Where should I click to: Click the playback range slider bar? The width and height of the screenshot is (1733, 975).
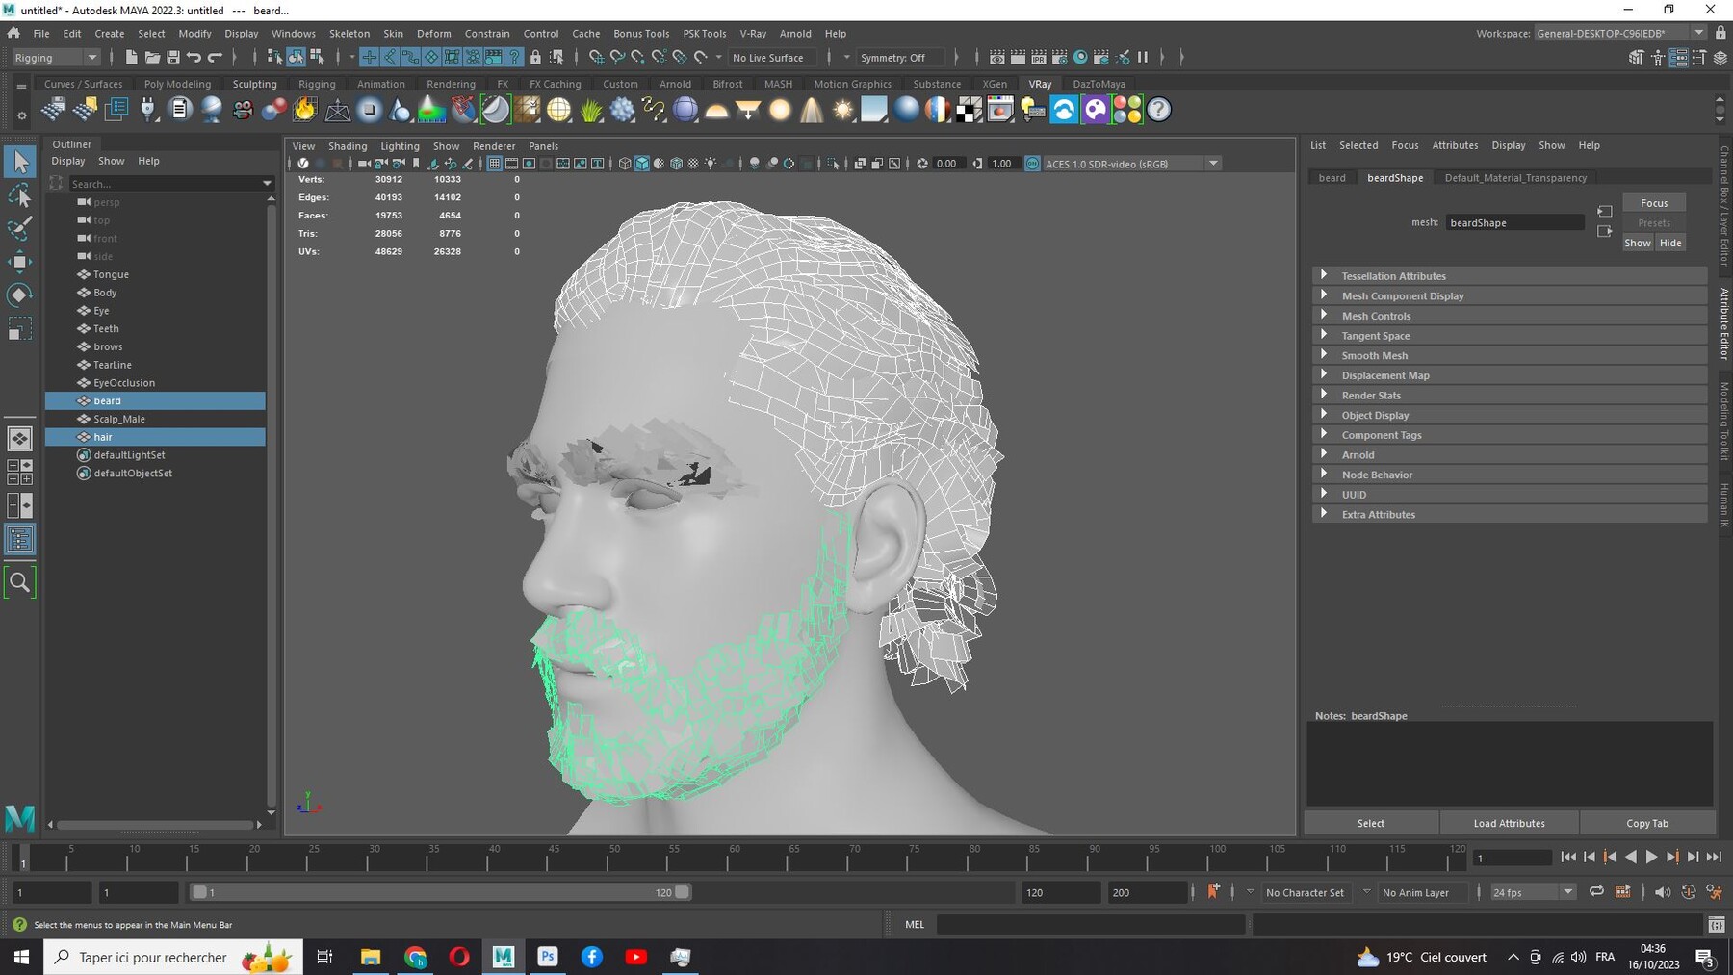(x=440, y=892)
